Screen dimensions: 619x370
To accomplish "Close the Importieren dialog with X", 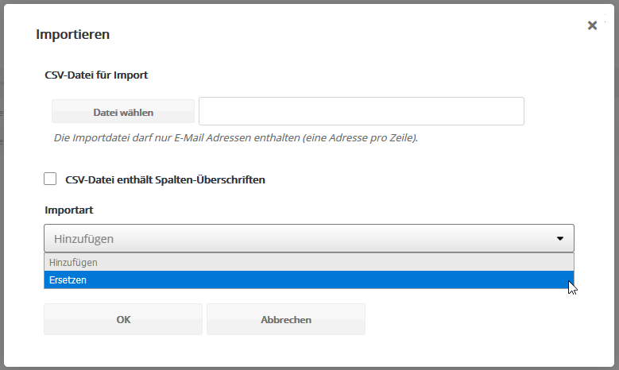I will click(x=592, y=25).
